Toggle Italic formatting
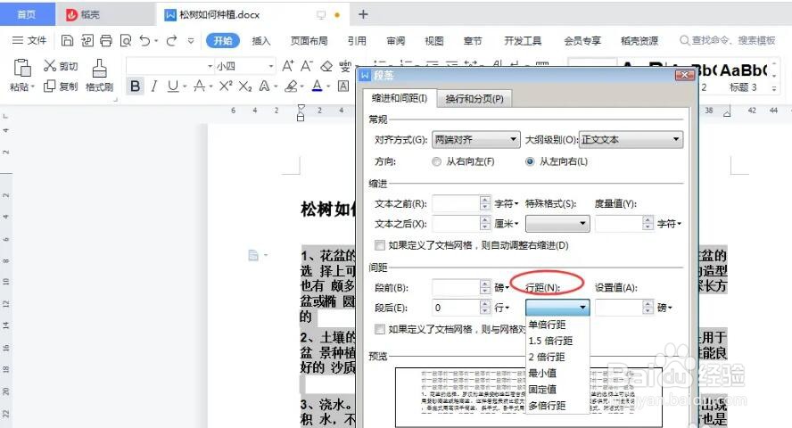Viewport: 792px width, 428px height. [x=154, y=86]
